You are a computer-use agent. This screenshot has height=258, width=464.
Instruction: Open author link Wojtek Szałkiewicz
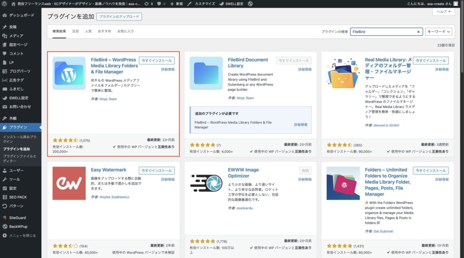point(114,197)
